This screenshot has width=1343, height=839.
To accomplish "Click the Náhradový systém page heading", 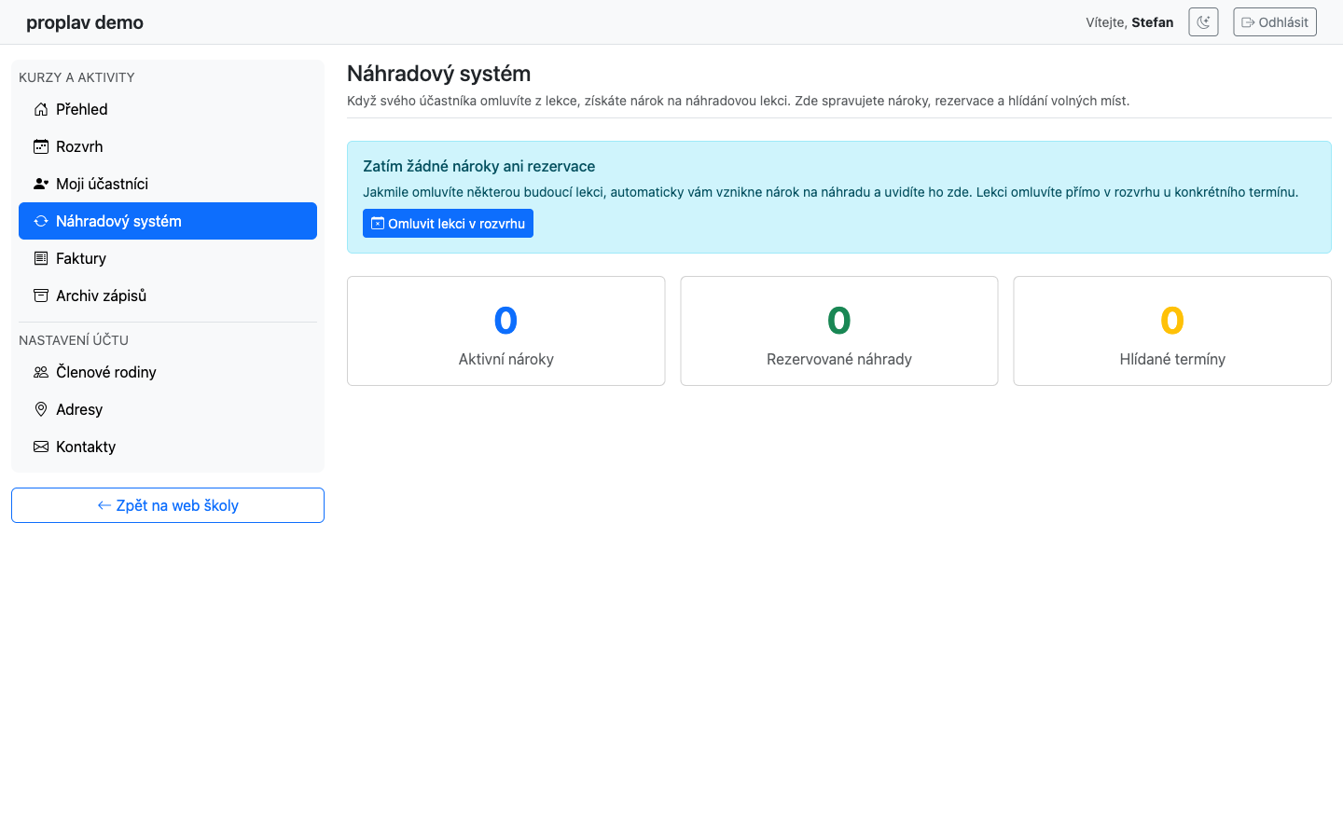I will click(438, 74).
